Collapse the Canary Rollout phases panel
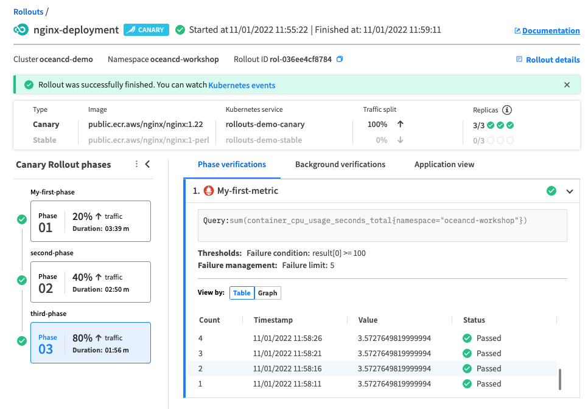 coord(148,164)
